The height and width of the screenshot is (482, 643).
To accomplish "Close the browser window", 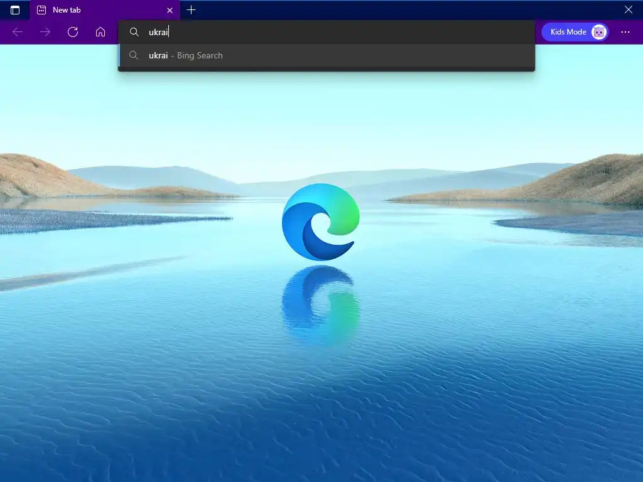I will click(628, 9).
